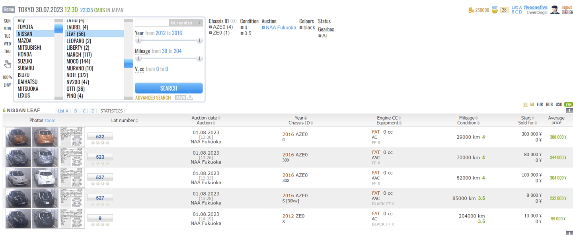Image resolution: width=573 pixels, height=235 pixels.
Task: Select NV200 (47) in the model list
Action: coord(95,82)
